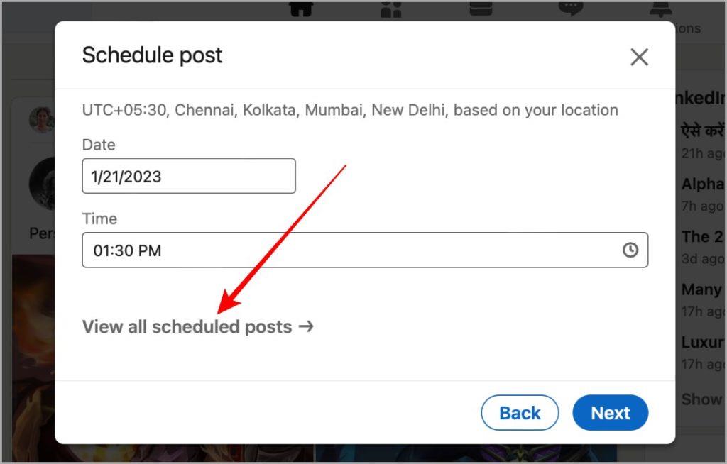This screenshot has height=464, width=727.
Task: Click the Time field showing 01:30 PM
Action: [x=365, y=250]
